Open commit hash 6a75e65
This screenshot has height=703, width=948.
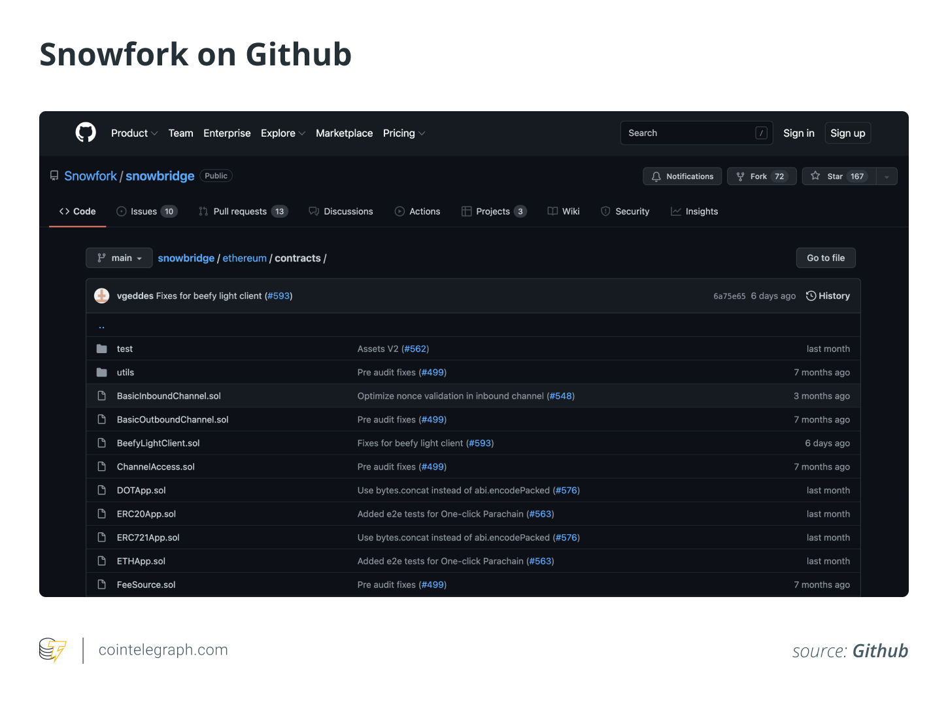point(729,296)
